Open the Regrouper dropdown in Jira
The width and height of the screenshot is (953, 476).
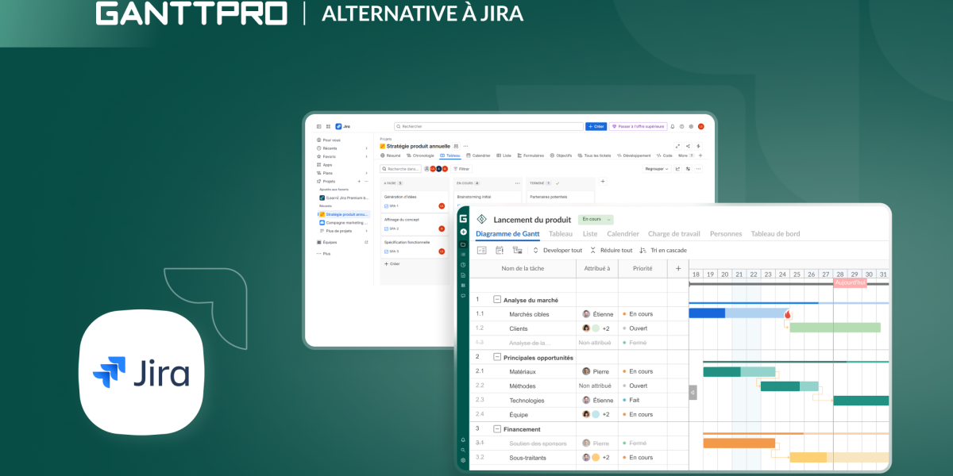tap(656, 168)
